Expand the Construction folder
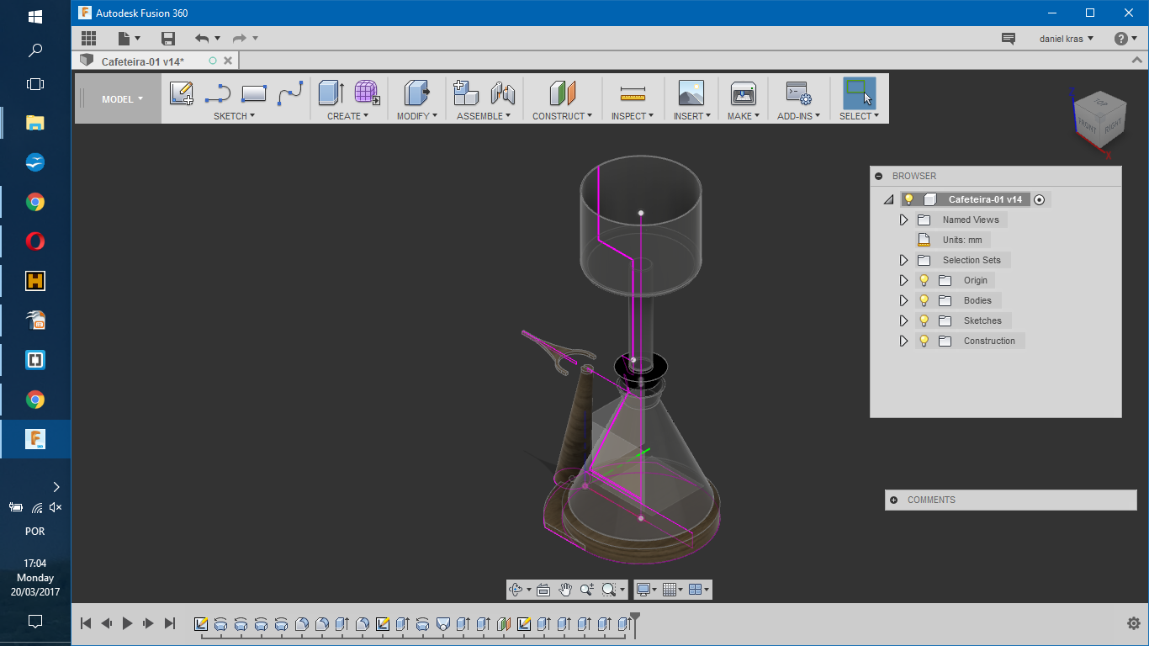The height and width of the screenshot is (646, 1149). [903, 341]
